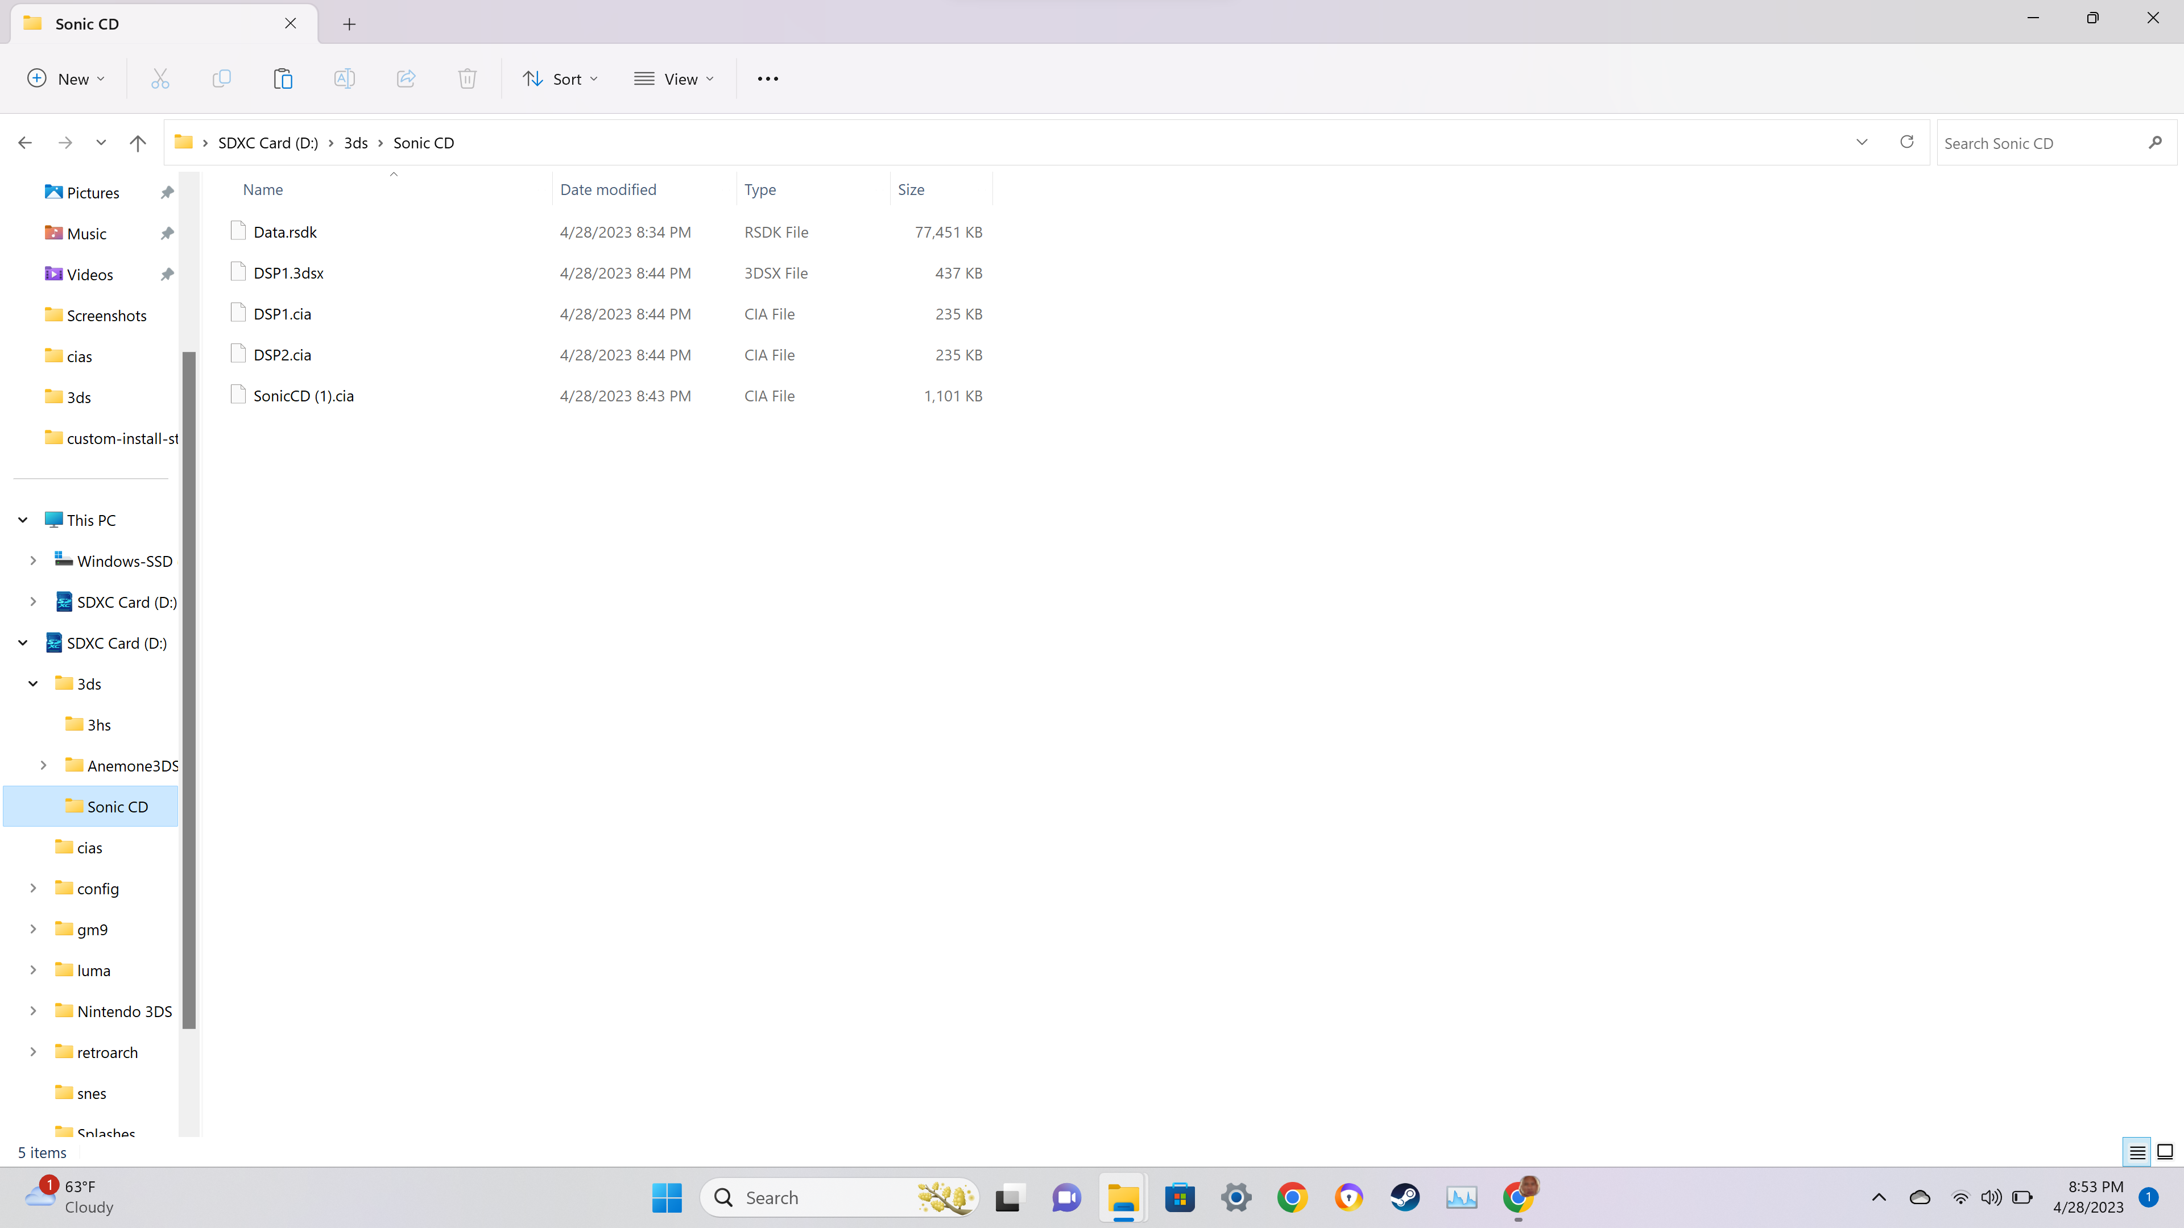This screenshot has height=1228, width=2184.
Task: Click the search magnifier icon
Action: click(x=2155, y=143)
